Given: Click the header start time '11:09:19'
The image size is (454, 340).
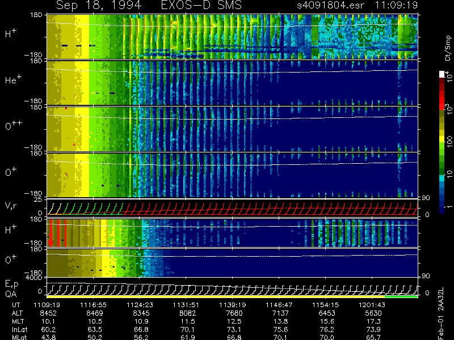Looking at the screenshot, I should (x=396, y=5).
